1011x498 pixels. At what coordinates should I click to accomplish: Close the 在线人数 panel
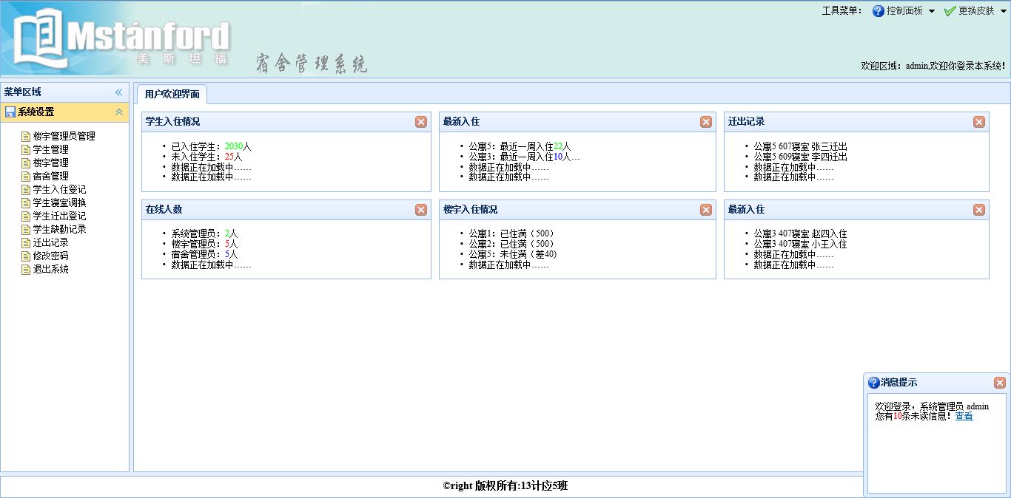click(x=421, y=210)
